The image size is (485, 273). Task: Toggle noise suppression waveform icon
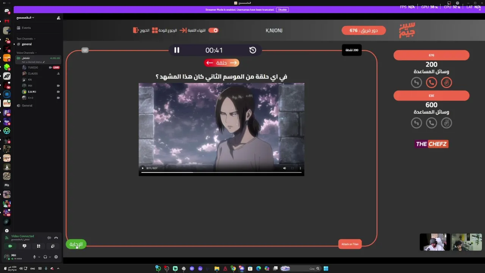(x=49, y=238)
